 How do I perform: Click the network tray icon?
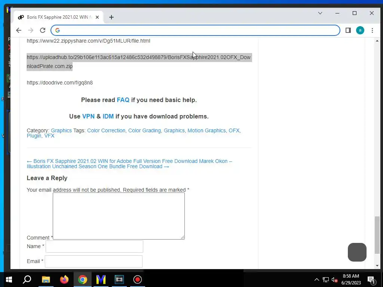[326, 280]
